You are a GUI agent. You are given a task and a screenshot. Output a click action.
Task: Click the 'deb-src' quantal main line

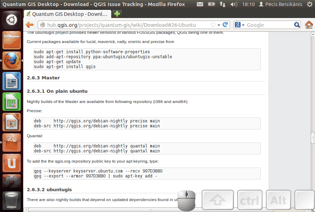(x=97, y=151)
